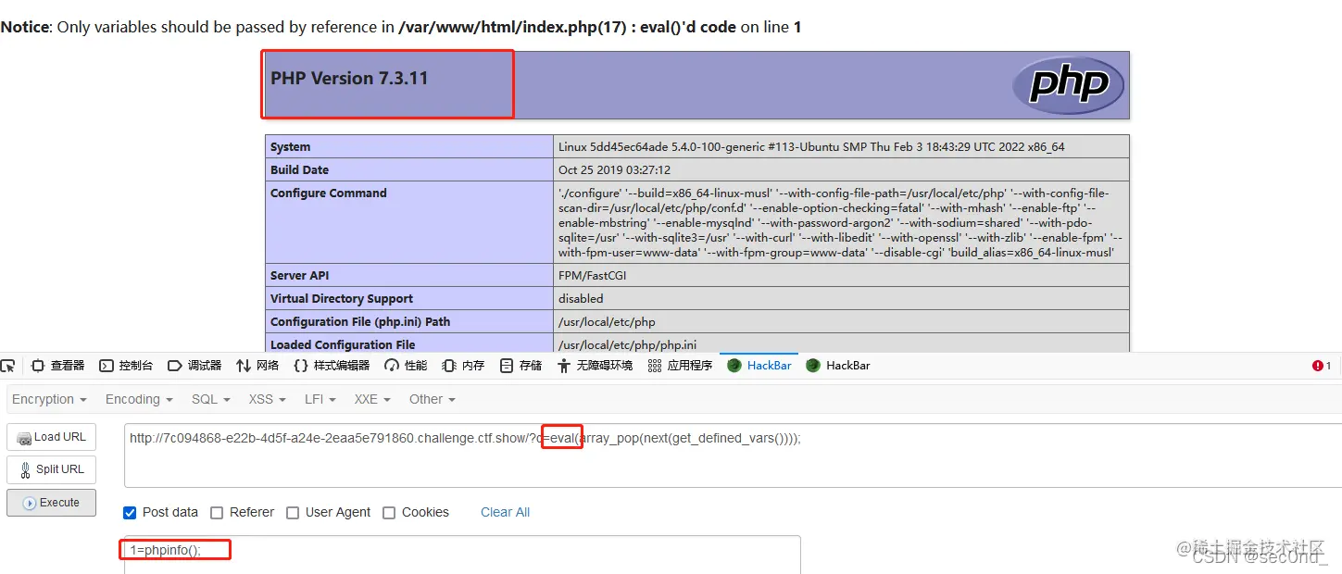Click the post data text field

[x=462, y=555]
